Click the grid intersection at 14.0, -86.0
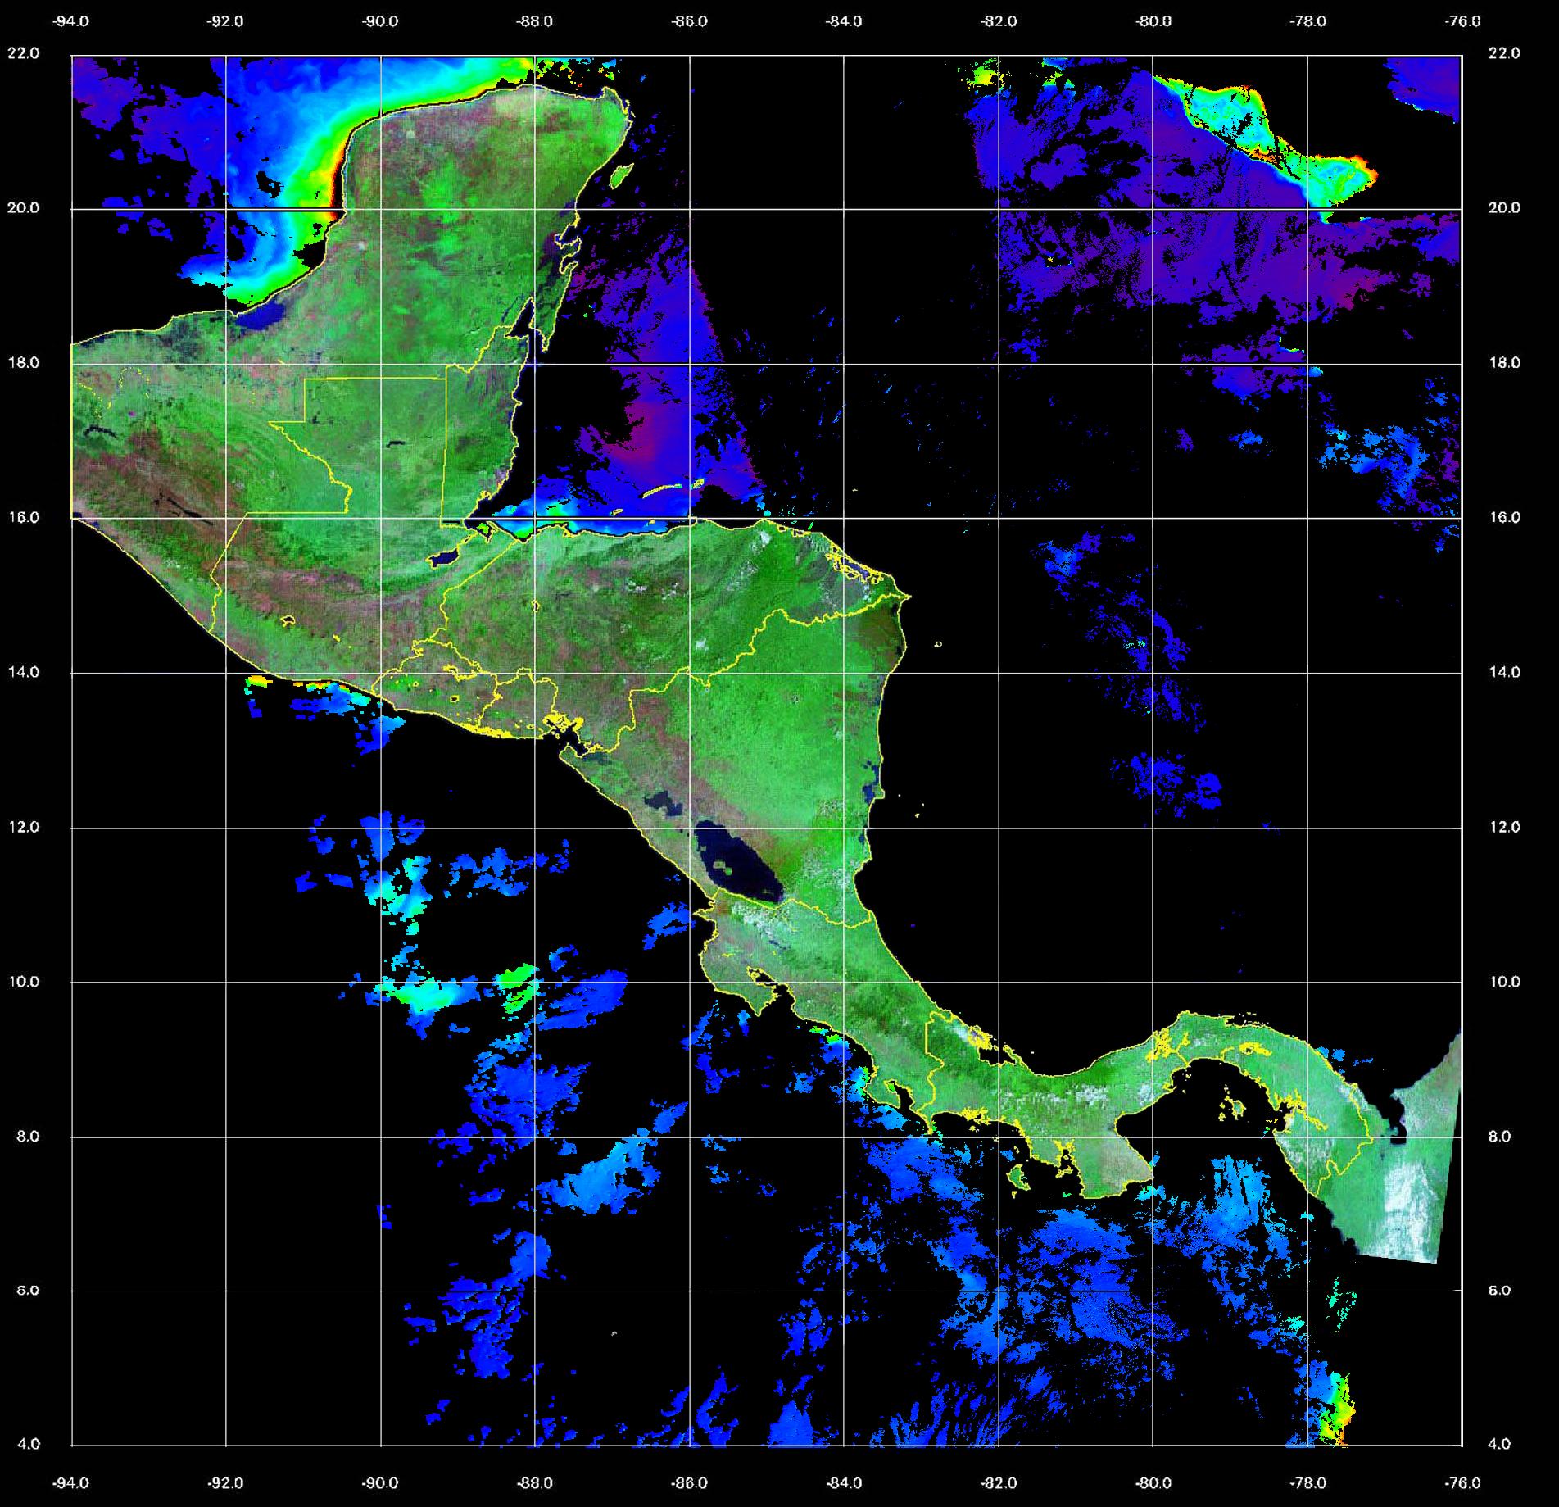Image resolution: width=1559 pixels, height=1507 pixels. (x=690, y=674)
